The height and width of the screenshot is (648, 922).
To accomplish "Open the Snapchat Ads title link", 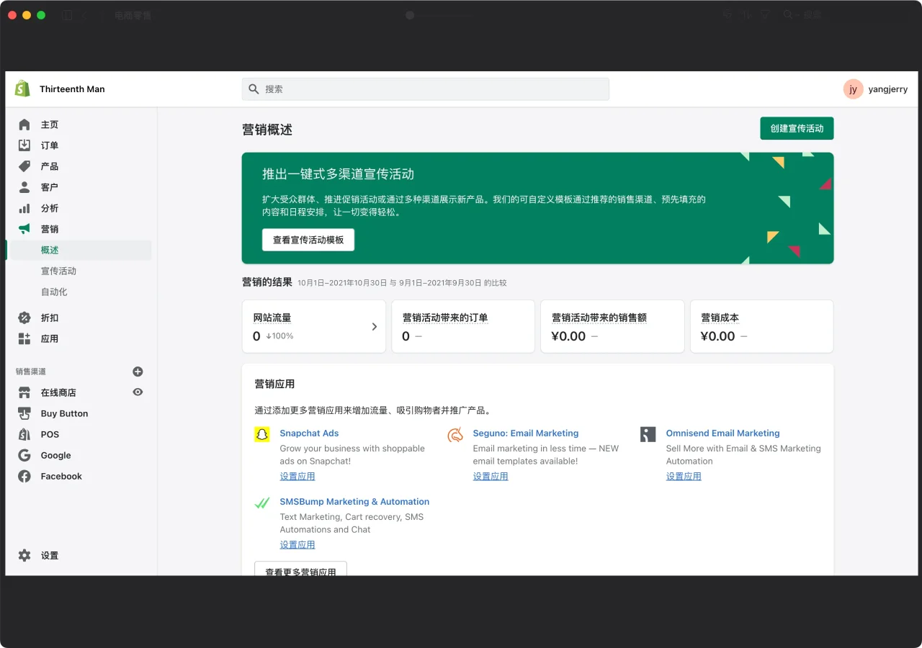I will pyautogui.click(x=309, y=433).
